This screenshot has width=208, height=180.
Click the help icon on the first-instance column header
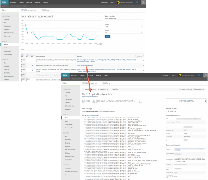pos(22,55)
